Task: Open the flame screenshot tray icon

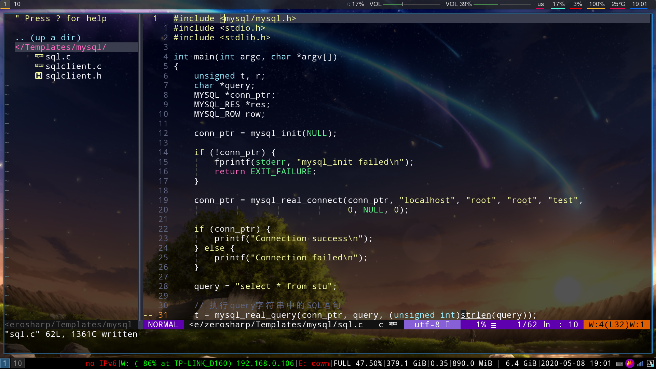Action: [630, 364]
